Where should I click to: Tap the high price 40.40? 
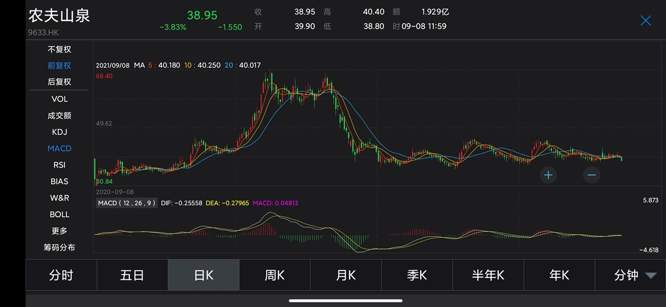coord(374,11)
